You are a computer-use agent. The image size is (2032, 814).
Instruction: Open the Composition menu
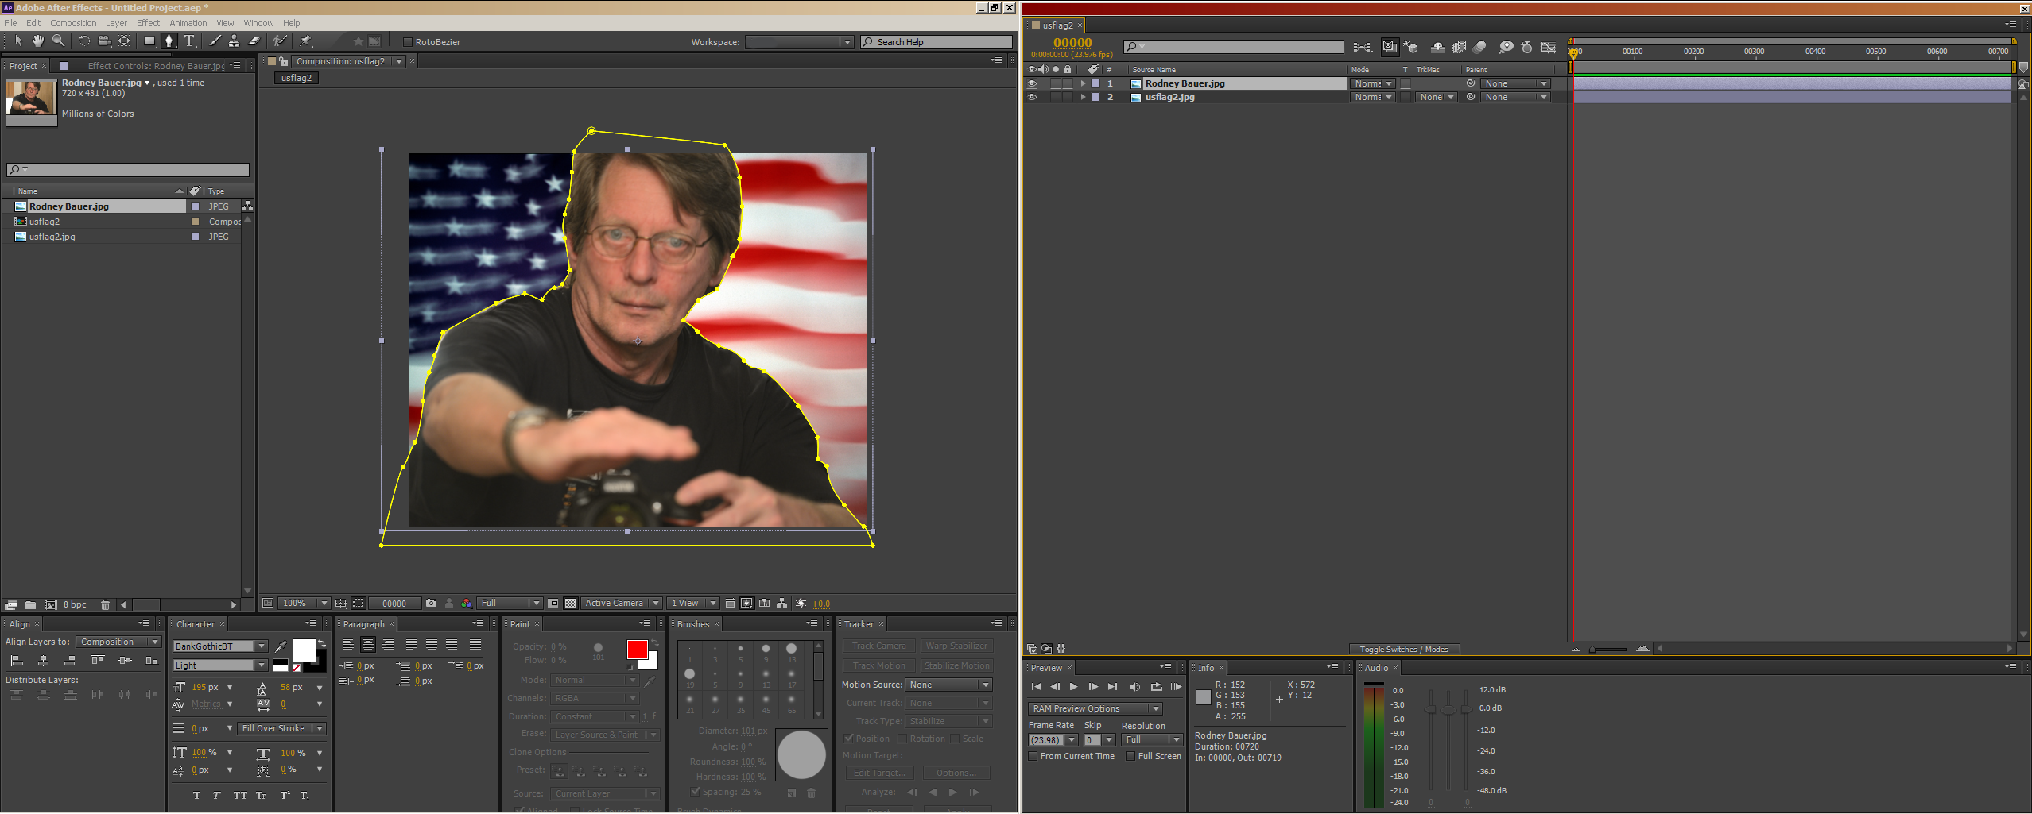(73, 23)
